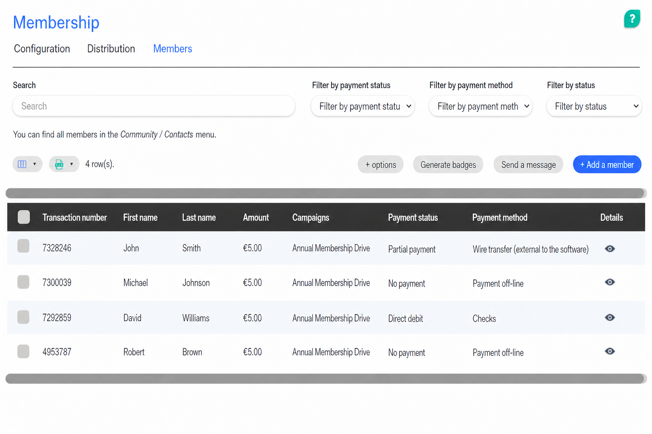Viewport: 652px width, 434px height.
Task: Switch to the Configuration tab
Action: point(42,49)
